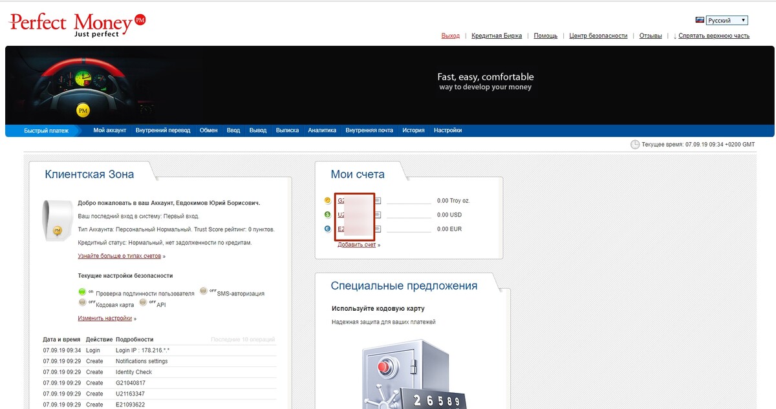Click the Изменить настройки link
Image resolution: width=776 pixels, height=409 pixels.
[105, 319]
